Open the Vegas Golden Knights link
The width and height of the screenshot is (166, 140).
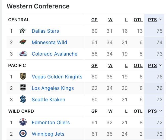tap(57, 77)
